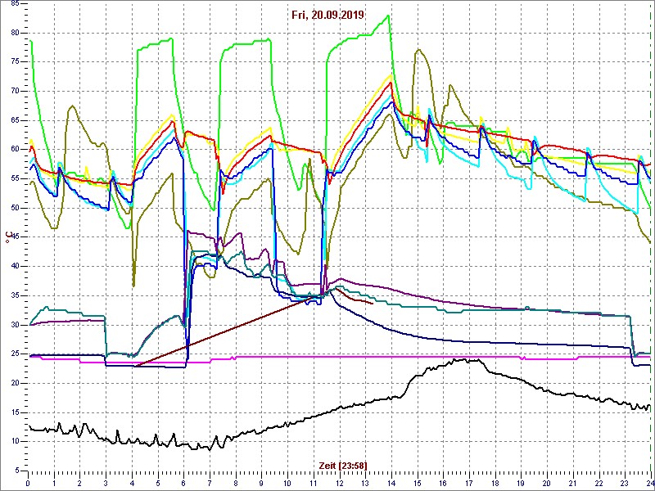Select the temperature axis label '80'
The image size is (655, 491).
coord(14,33)
